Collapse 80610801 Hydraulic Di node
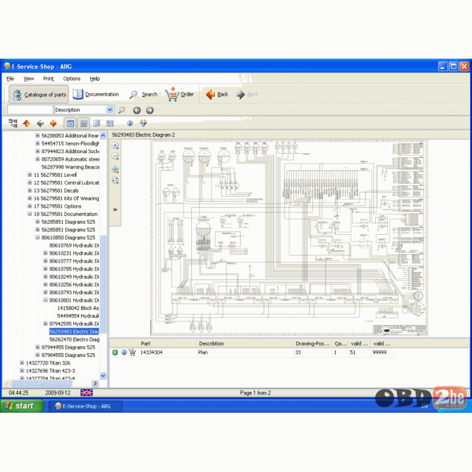472x472 pixels. [45, 300]
